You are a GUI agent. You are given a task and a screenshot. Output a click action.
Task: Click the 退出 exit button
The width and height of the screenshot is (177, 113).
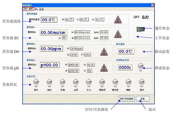pos(143,99)
